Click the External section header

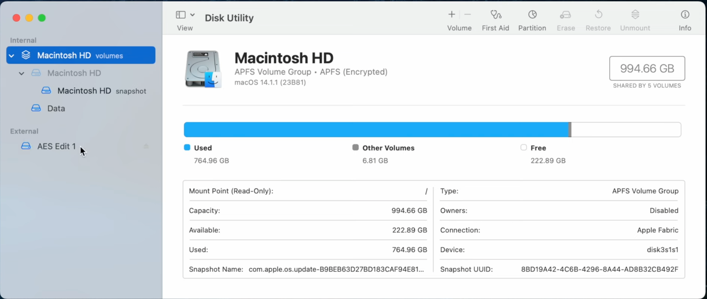click(24, 131)
